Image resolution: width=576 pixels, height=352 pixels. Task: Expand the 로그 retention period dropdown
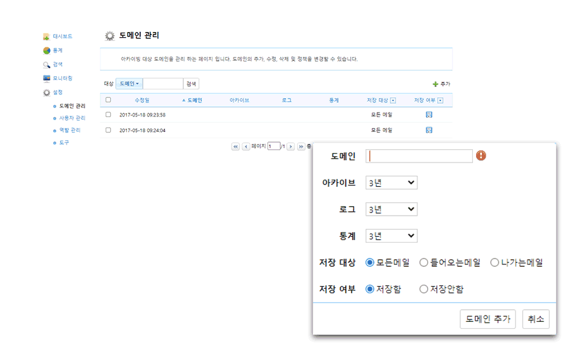pyautogui.click(x=391, y=209)
